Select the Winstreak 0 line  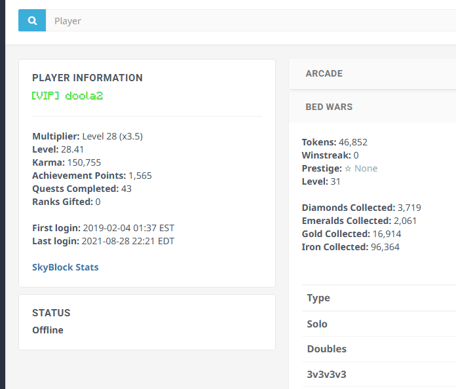(x=330, y=155)
